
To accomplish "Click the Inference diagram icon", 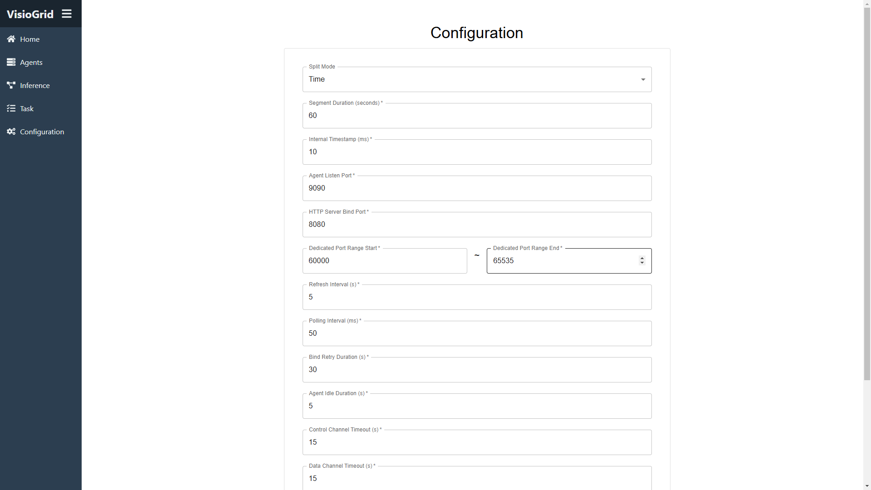I will click(x=11, y=85).
